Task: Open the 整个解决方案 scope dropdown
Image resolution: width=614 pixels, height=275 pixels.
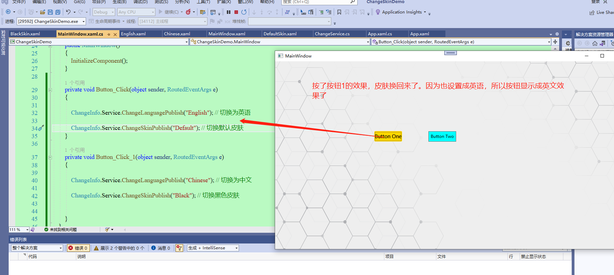Action: (37, 248)
